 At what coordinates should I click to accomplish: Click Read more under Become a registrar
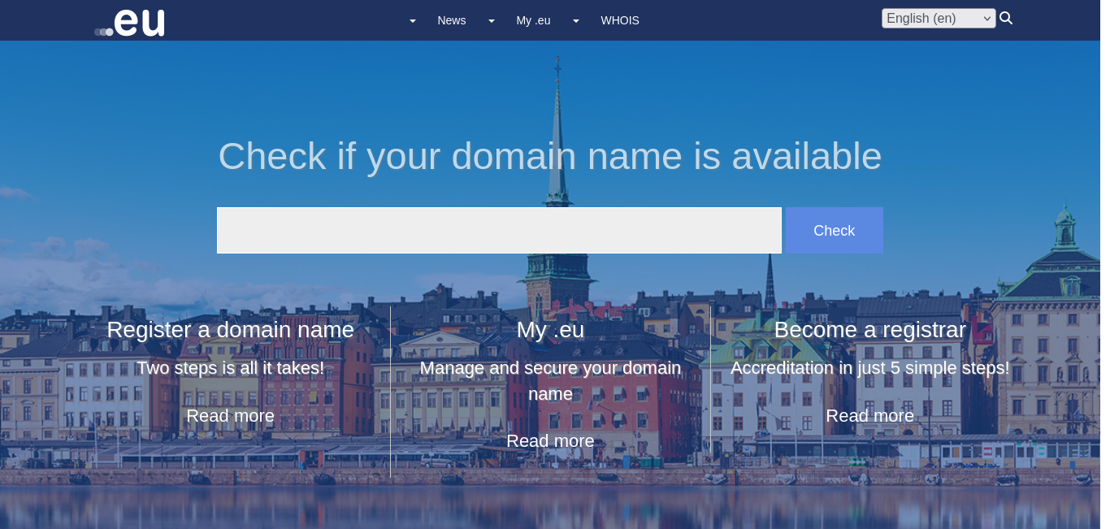coord(870,416)
